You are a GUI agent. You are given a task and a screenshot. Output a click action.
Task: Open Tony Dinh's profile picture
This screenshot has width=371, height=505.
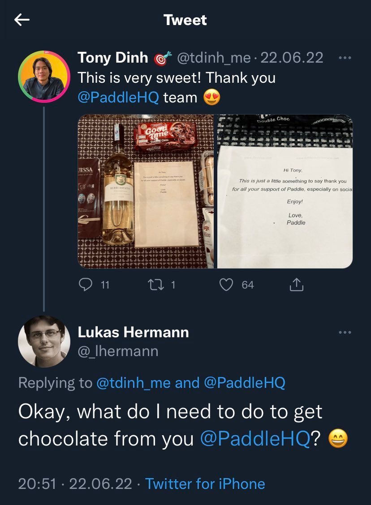(x=44, y=77)
